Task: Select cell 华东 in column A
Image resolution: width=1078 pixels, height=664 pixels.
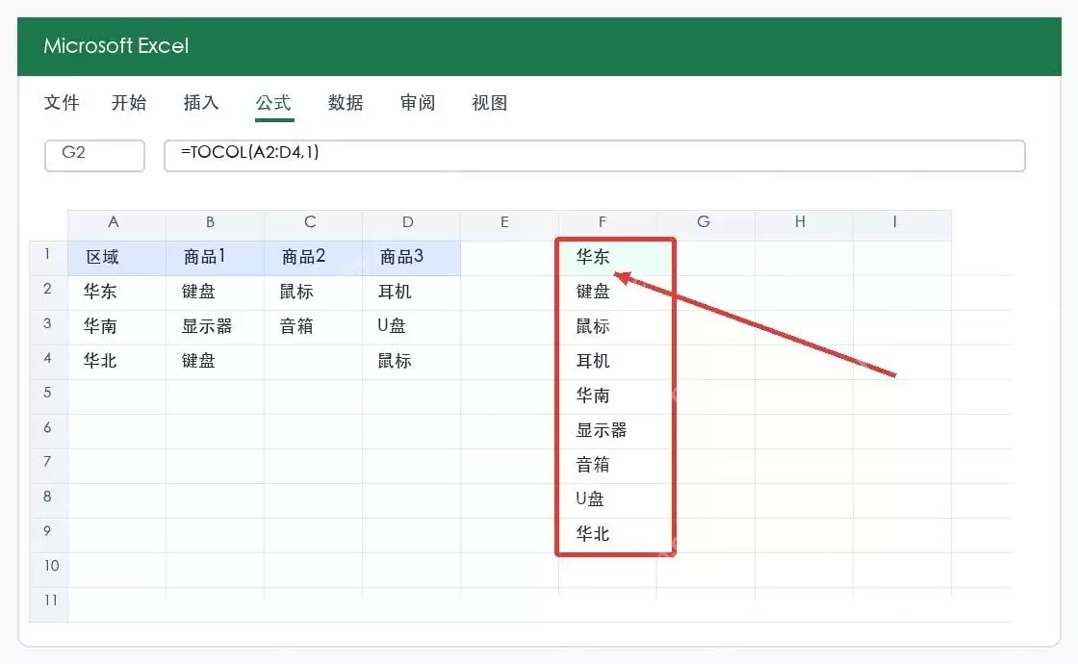Action: [116, 293]
